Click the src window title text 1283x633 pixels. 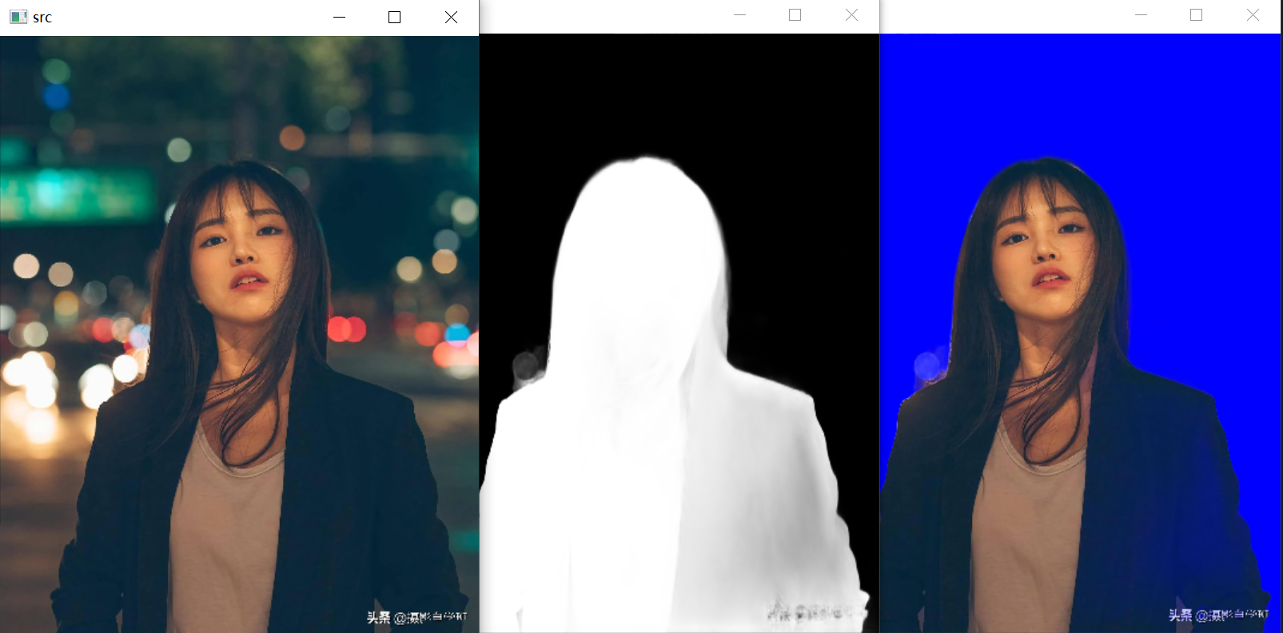click(42, 18)
